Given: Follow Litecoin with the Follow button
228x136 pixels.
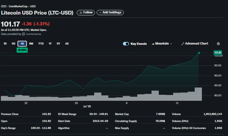Looking at the screenshot, I should tap(86, 13).
